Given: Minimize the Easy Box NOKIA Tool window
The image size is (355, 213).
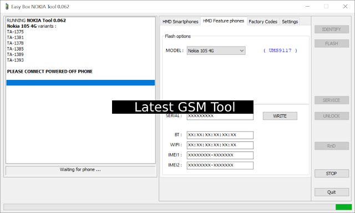Looking at the screenshot, I should (x=307, y=6).
